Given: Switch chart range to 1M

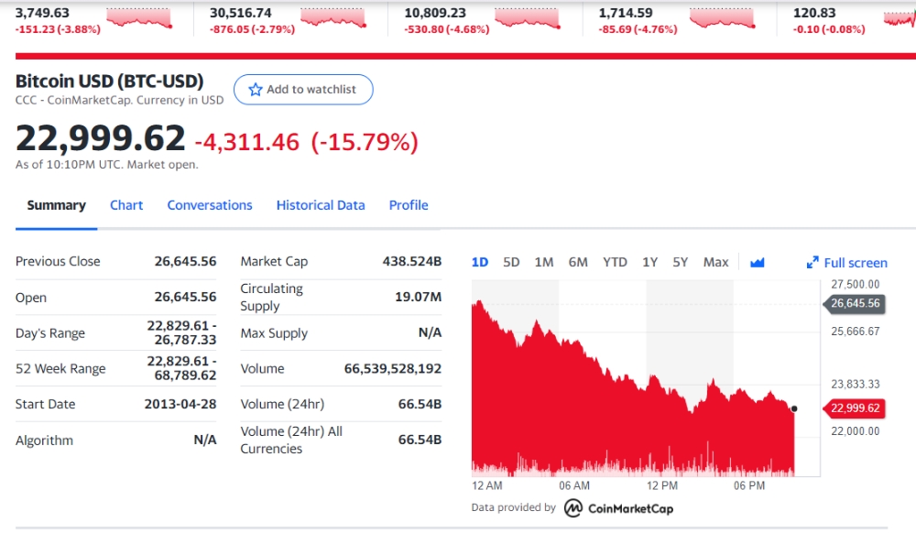Looking at the screenshot, I should point(544,262).
